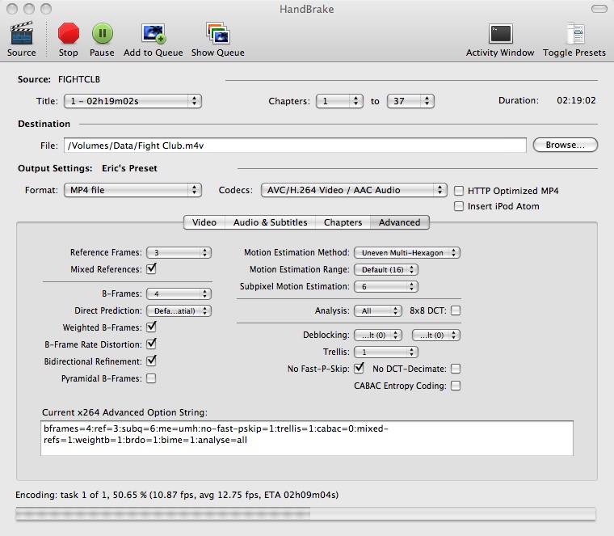The image size is (614, 536).
Task: Click the Toggle Presets drawer icon
Action: coord(575,33)
